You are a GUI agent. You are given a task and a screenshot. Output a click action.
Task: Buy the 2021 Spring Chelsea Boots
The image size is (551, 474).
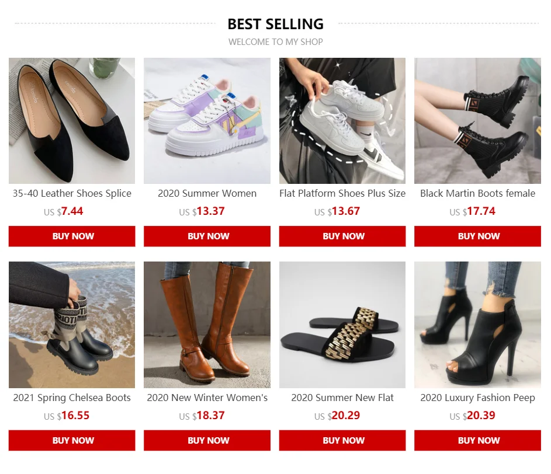72,440
